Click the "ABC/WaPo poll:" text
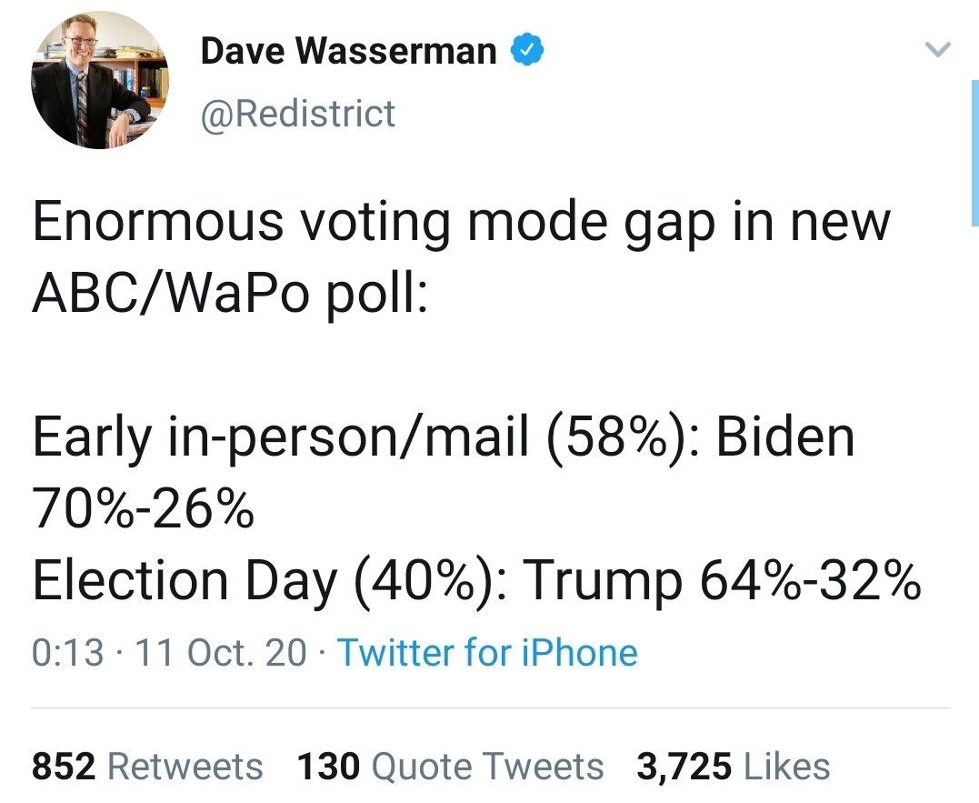 coord(228,295)
